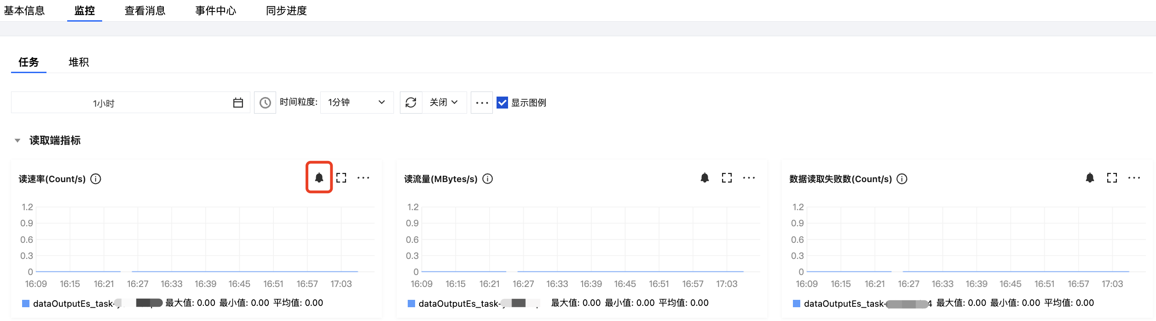Open more options menu on 数据读取失败数 chart
Screen dimensions: 1156x321
click(1134, 178)
